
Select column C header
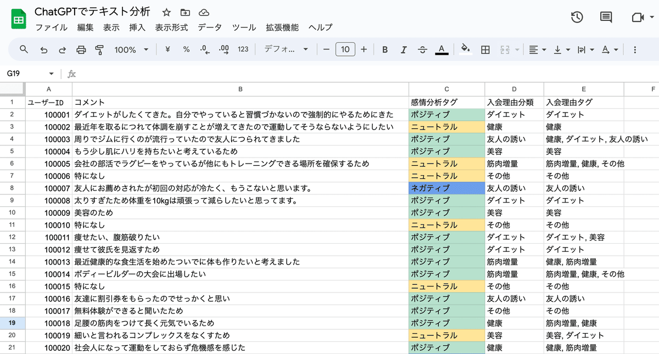[447, 89]
